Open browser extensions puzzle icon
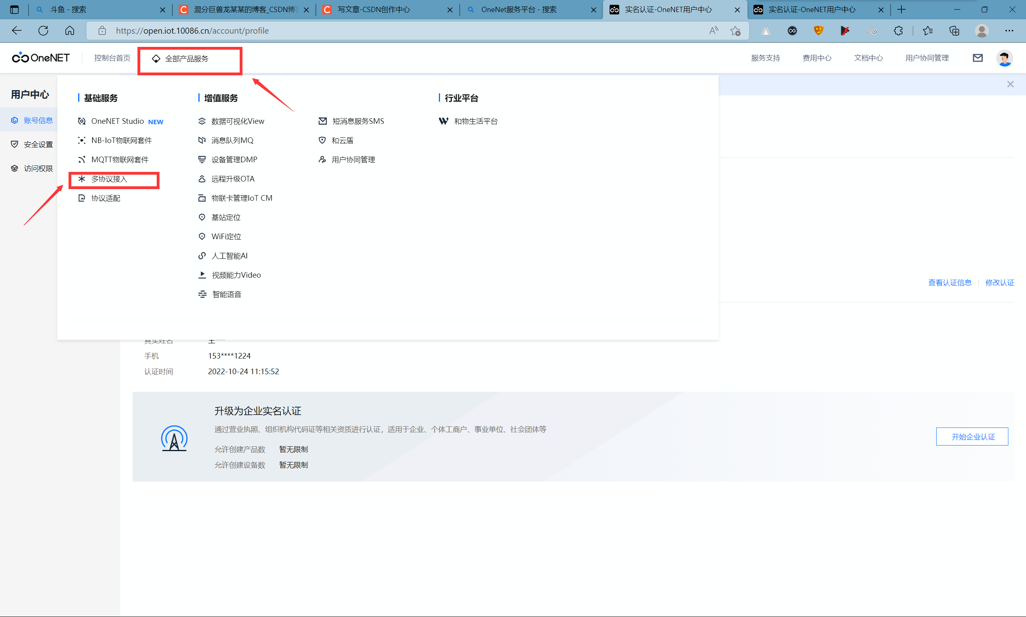This screenshot has height=617, width=1026. (898, 31)
